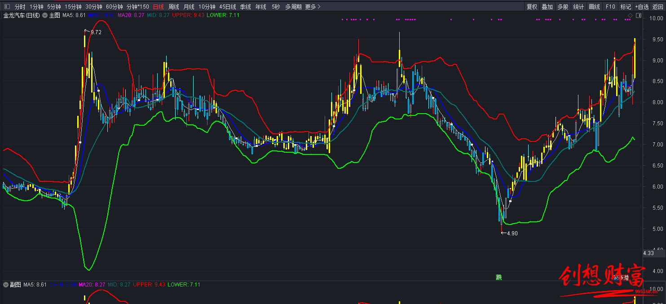This screenshot has height=304, width=666.
Task: Open F10 company info
Action: click(x=610, y=7)
